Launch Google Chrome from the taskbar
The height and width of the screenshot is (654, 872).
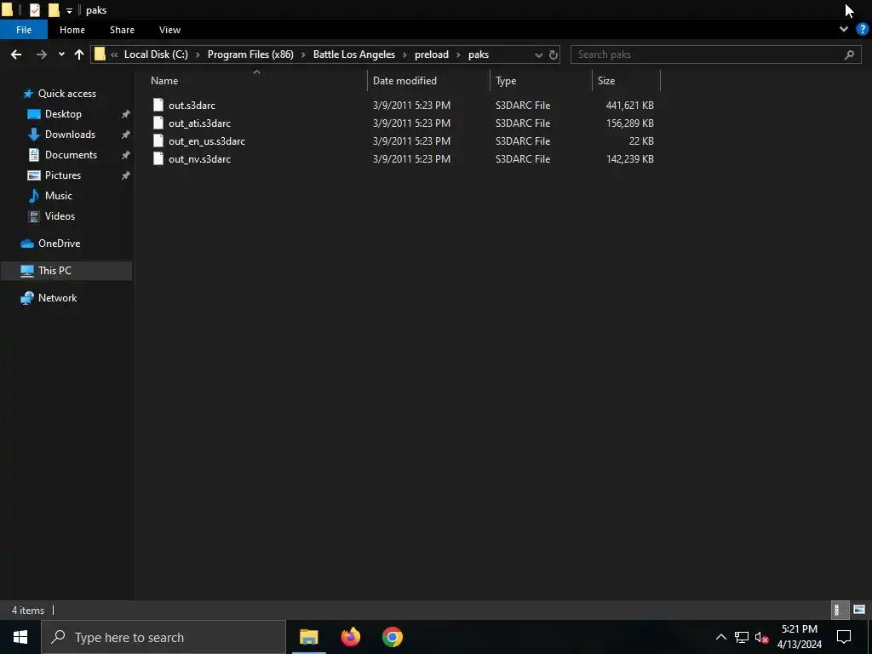[x=392, y=637]
